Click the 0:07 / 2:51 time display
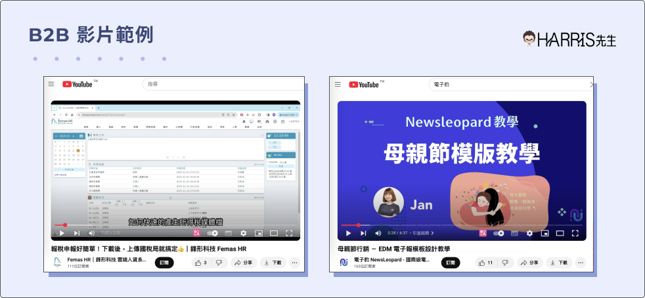645x298 pixels. click(110, 233)
